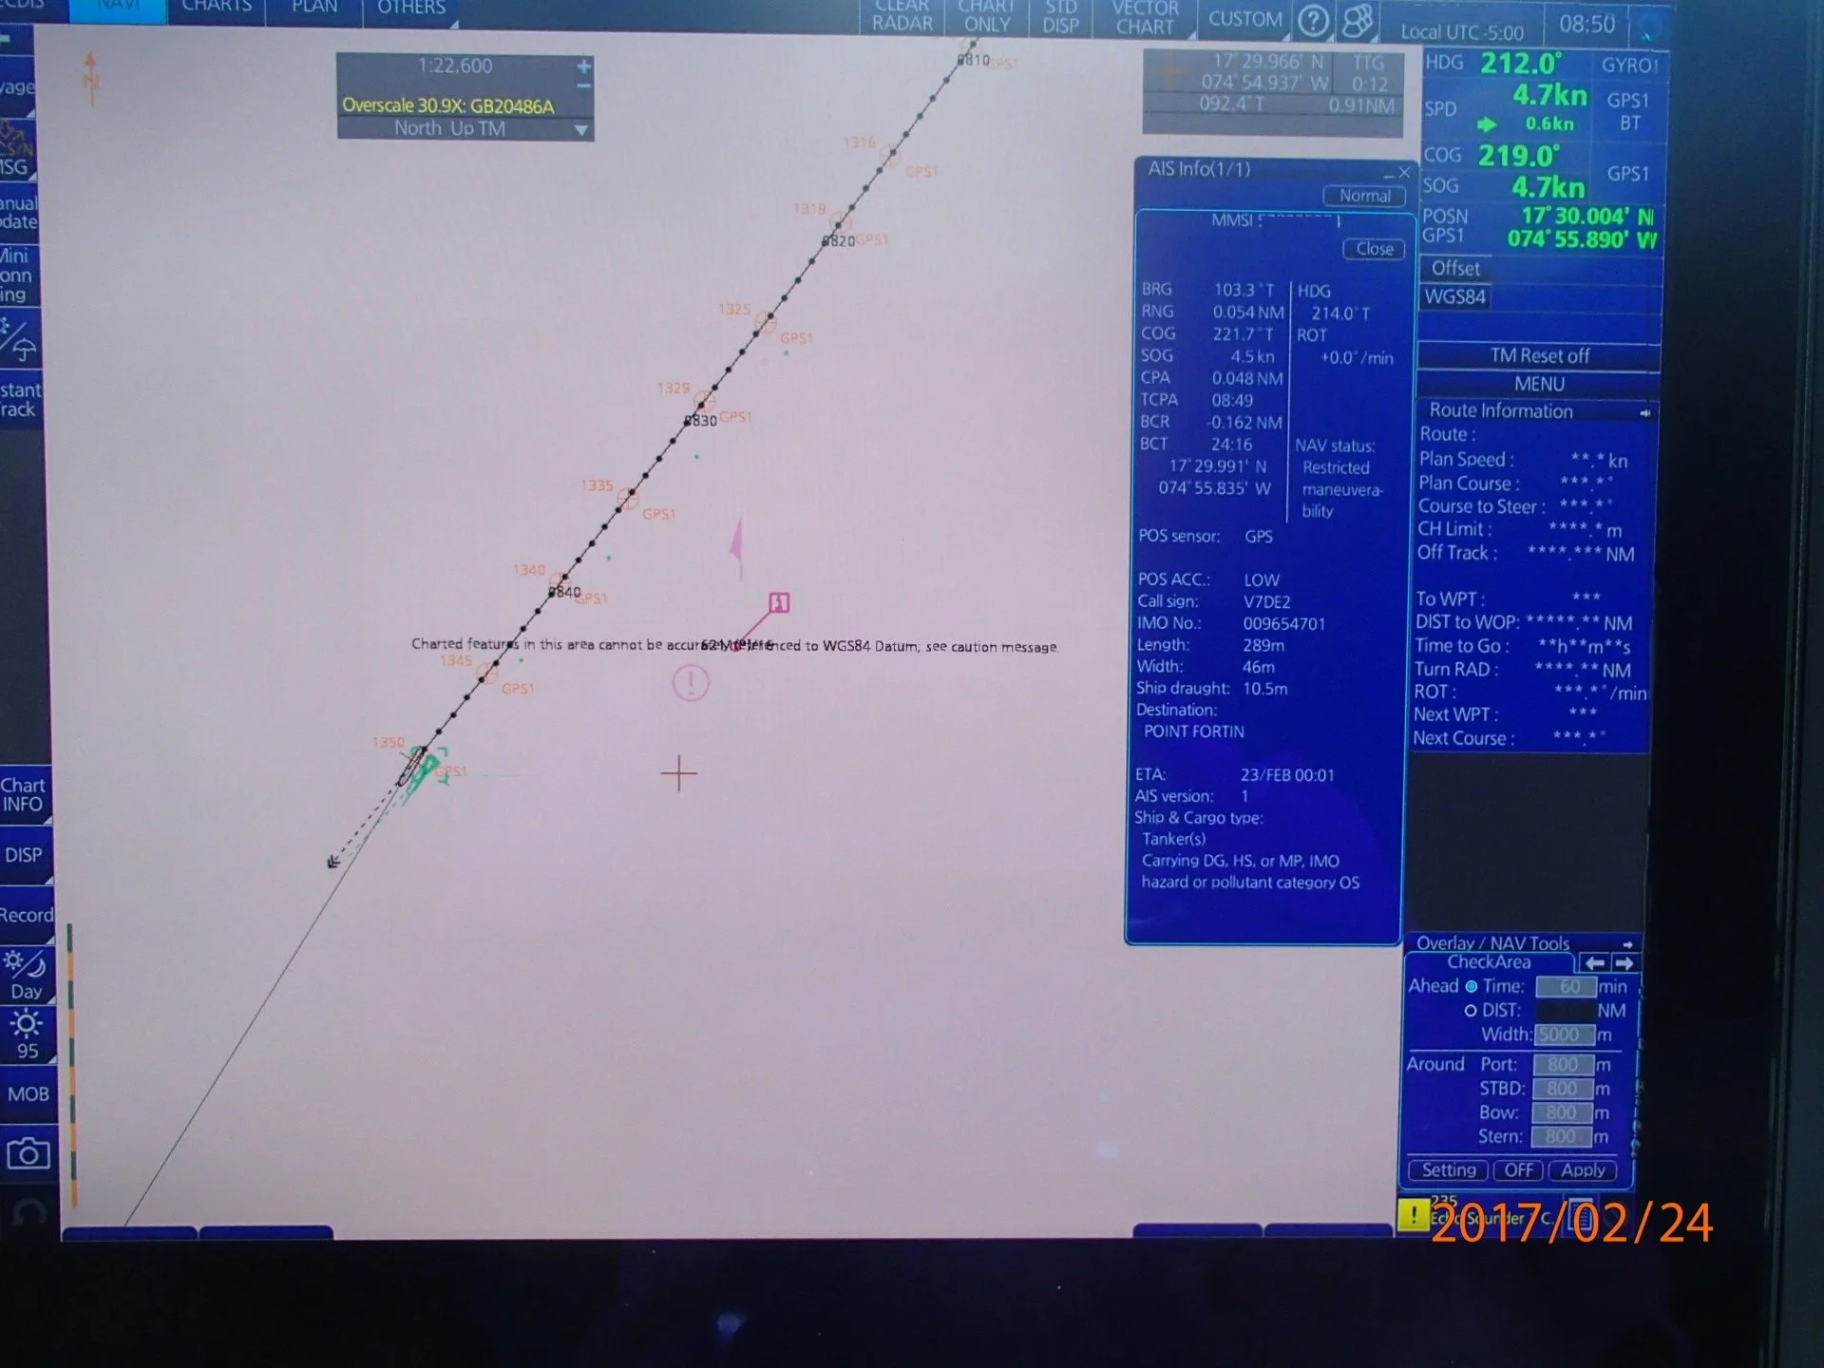1824x1368 pixels.
Task: Click the yellow alert warning icon
Action: pos(1413,1214)
